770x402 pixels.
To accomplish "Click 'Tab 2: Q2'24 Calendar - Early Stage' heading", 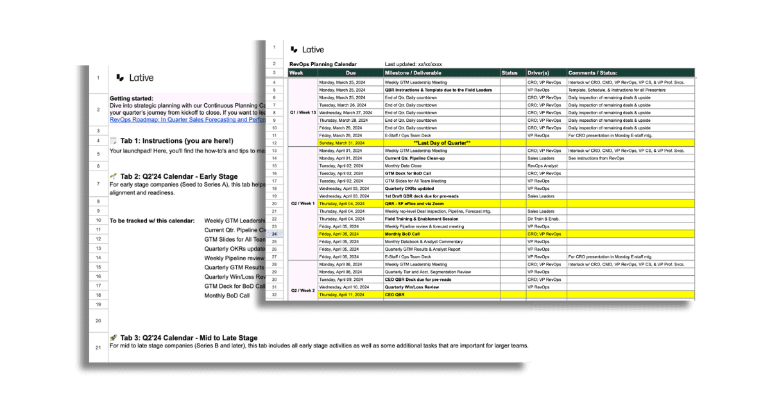I will [x=179, y=176].
